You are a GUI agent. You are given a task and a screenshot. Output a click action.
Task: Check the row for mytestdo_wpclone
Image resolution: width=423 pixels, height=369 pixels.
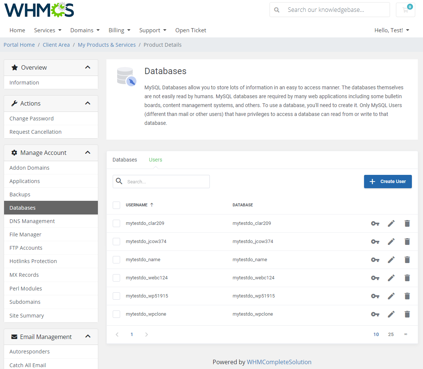coord(116,314)
